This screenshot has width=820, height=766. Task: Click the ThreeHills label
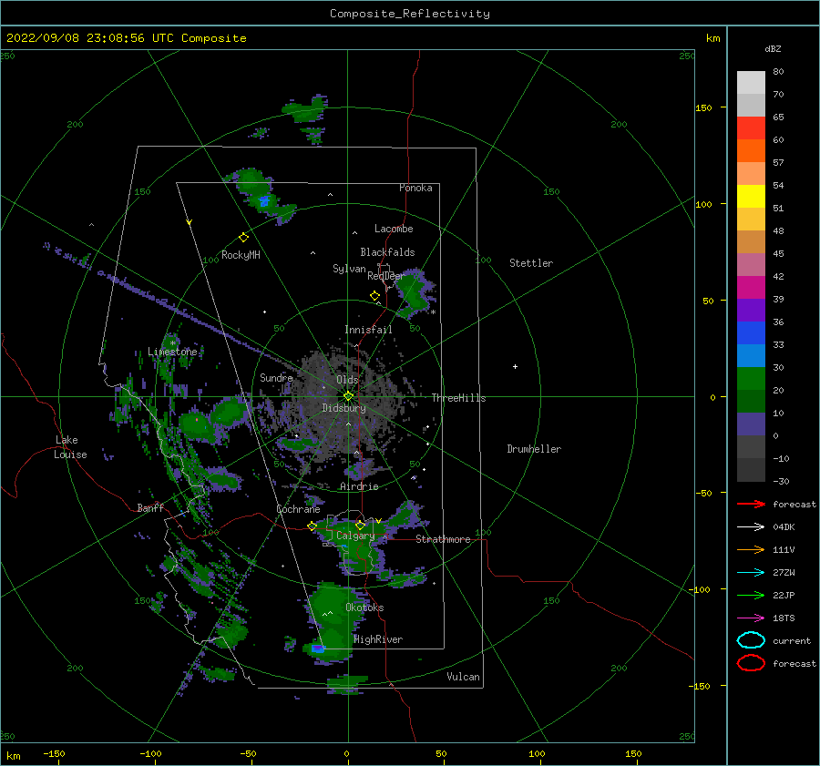click(x=458, y=398)
